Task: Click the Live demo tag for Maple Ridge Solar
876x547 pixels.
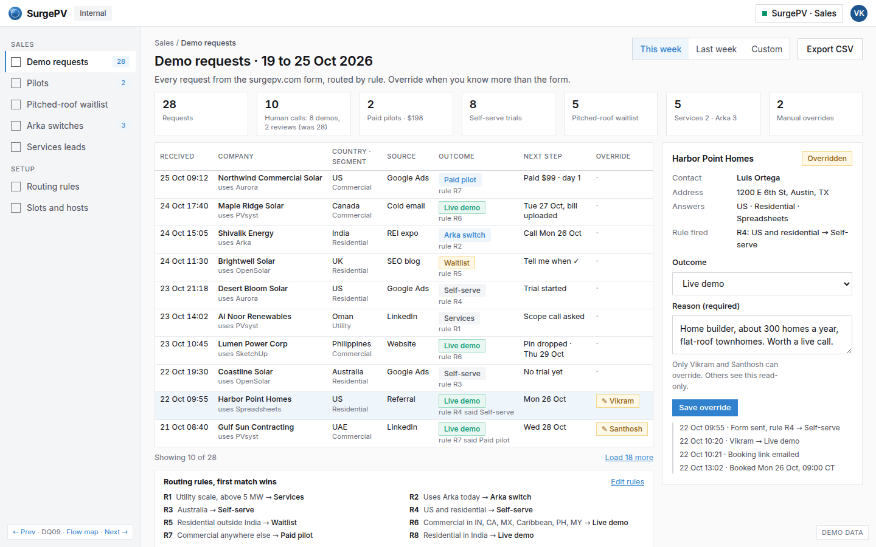Action: pos(462,208)
